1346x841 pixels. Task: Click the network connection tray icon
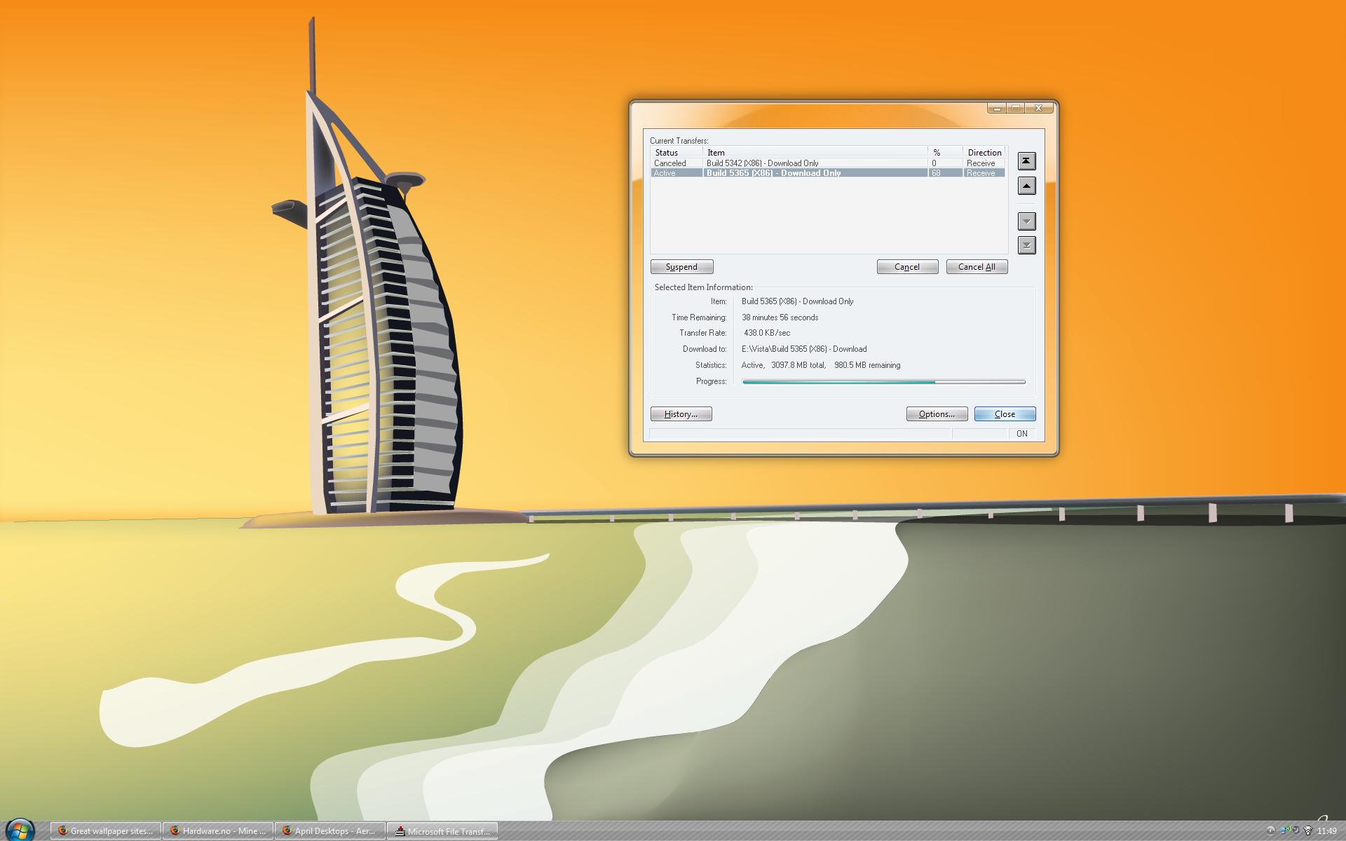(1284, 830)
